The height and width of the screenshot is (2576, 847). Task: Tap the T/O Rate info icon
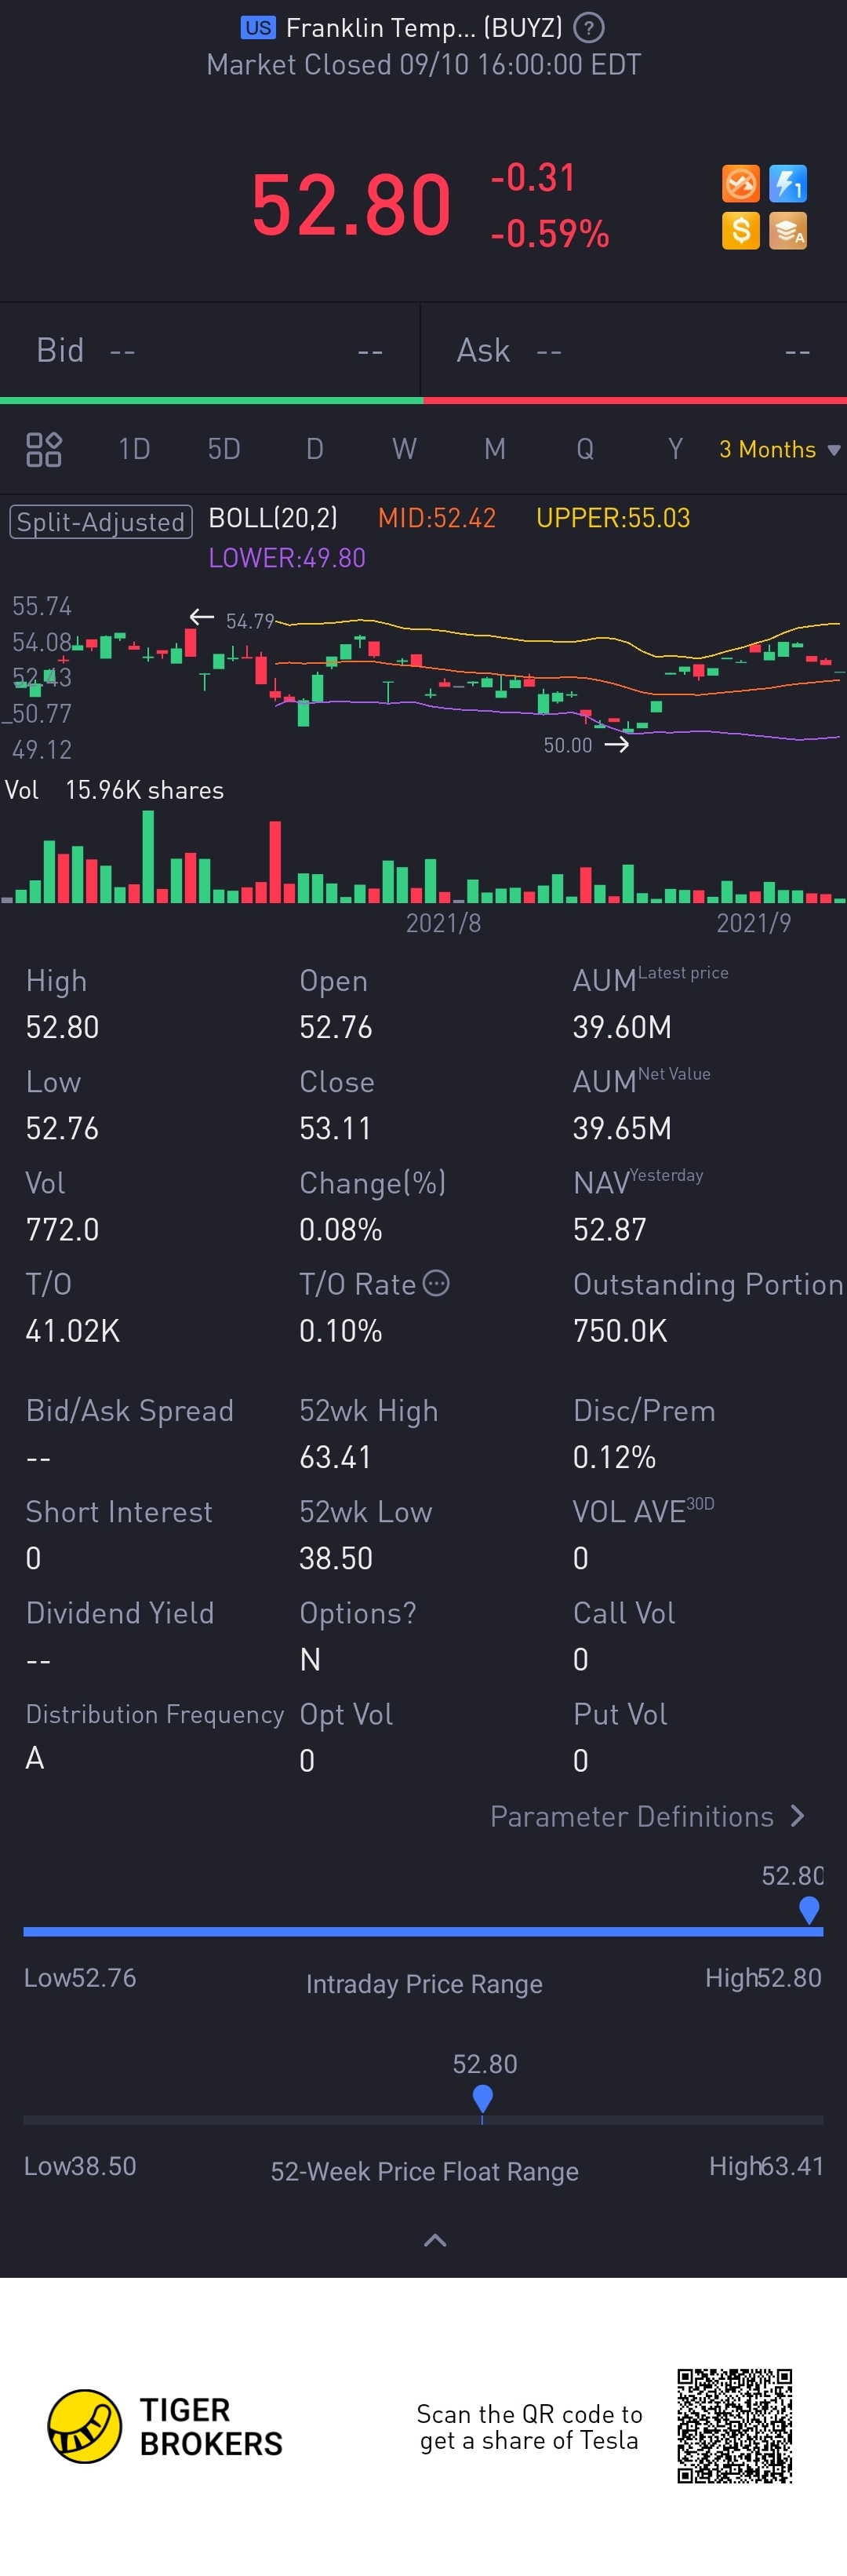(x=436, y=1282)
